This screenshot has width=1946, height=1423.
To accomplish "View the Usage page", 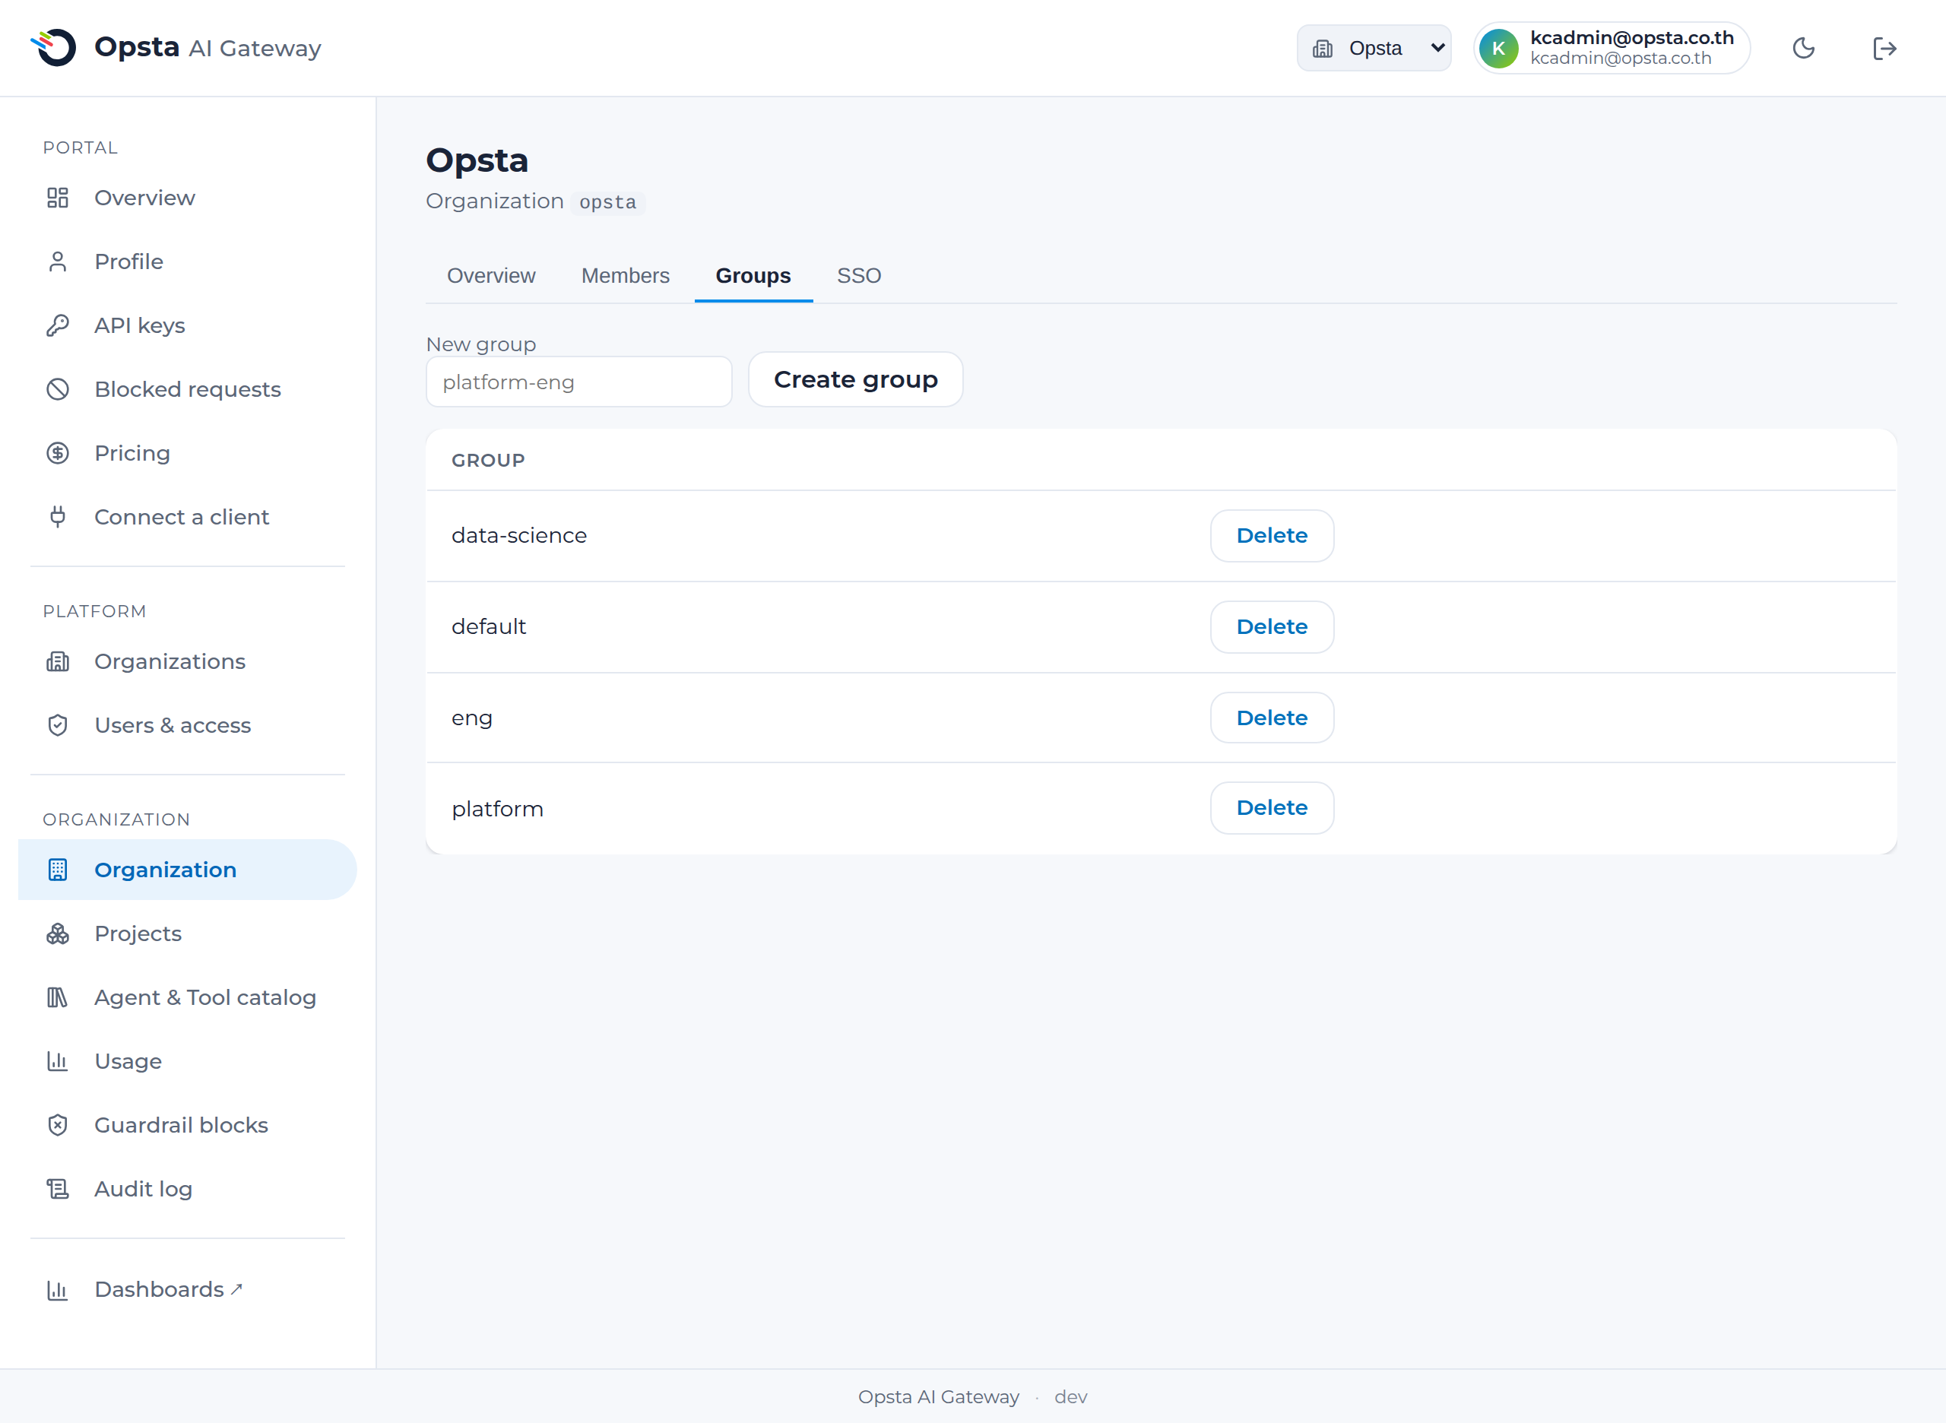I will click(x=187, y=1061).
